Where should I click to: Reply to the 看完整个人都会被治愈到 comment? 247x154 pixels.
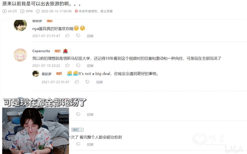point(90,144)
